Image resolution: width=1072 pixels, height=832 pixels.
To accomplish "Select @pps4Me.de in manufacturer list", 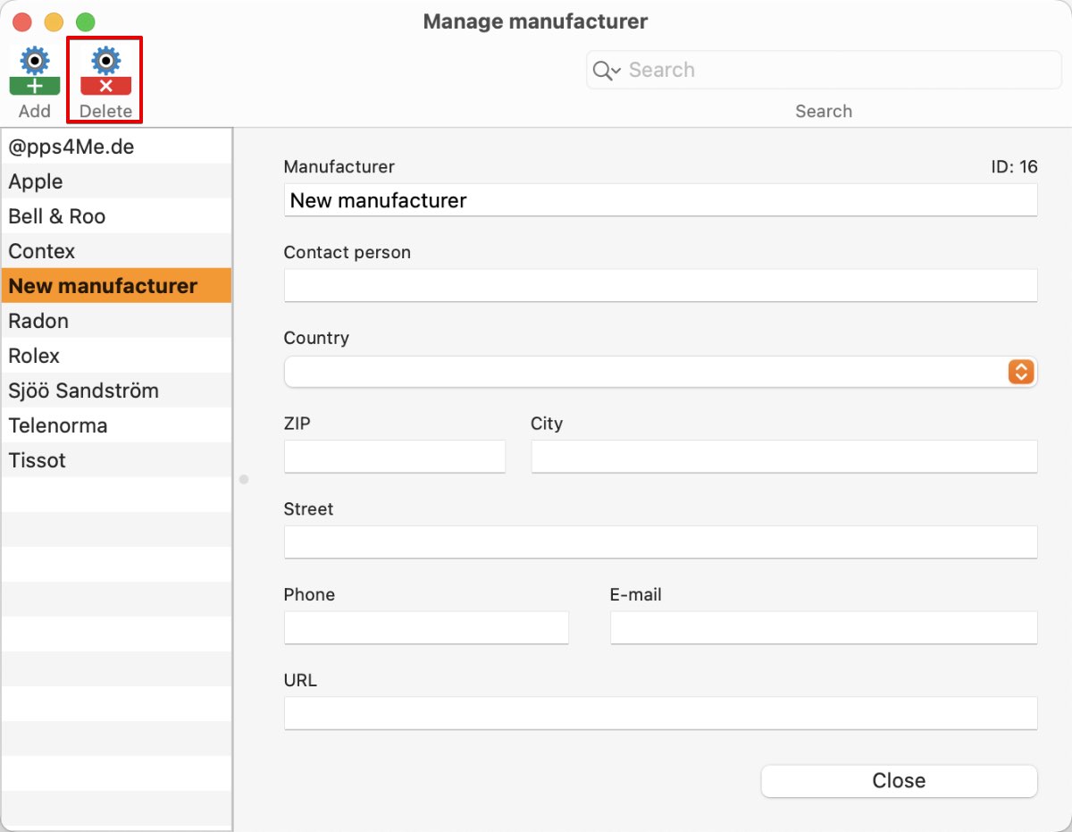I will click(x=116, y=147).
